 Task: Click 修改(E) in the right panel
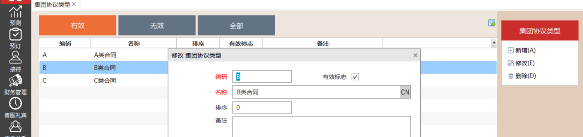tap(525, 63)
